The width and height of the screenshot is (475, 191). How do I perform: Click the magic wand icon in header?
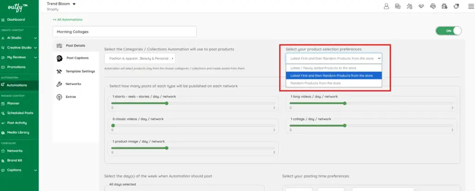[x=410, y=6]
